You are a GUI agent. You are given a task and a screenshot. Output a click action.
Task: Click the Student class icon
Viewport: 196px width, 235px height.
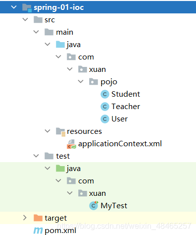105,94
